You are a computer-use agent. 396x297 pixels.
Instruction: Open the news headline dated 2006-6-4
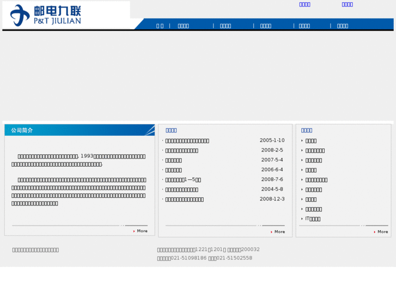tap(174, 170)
